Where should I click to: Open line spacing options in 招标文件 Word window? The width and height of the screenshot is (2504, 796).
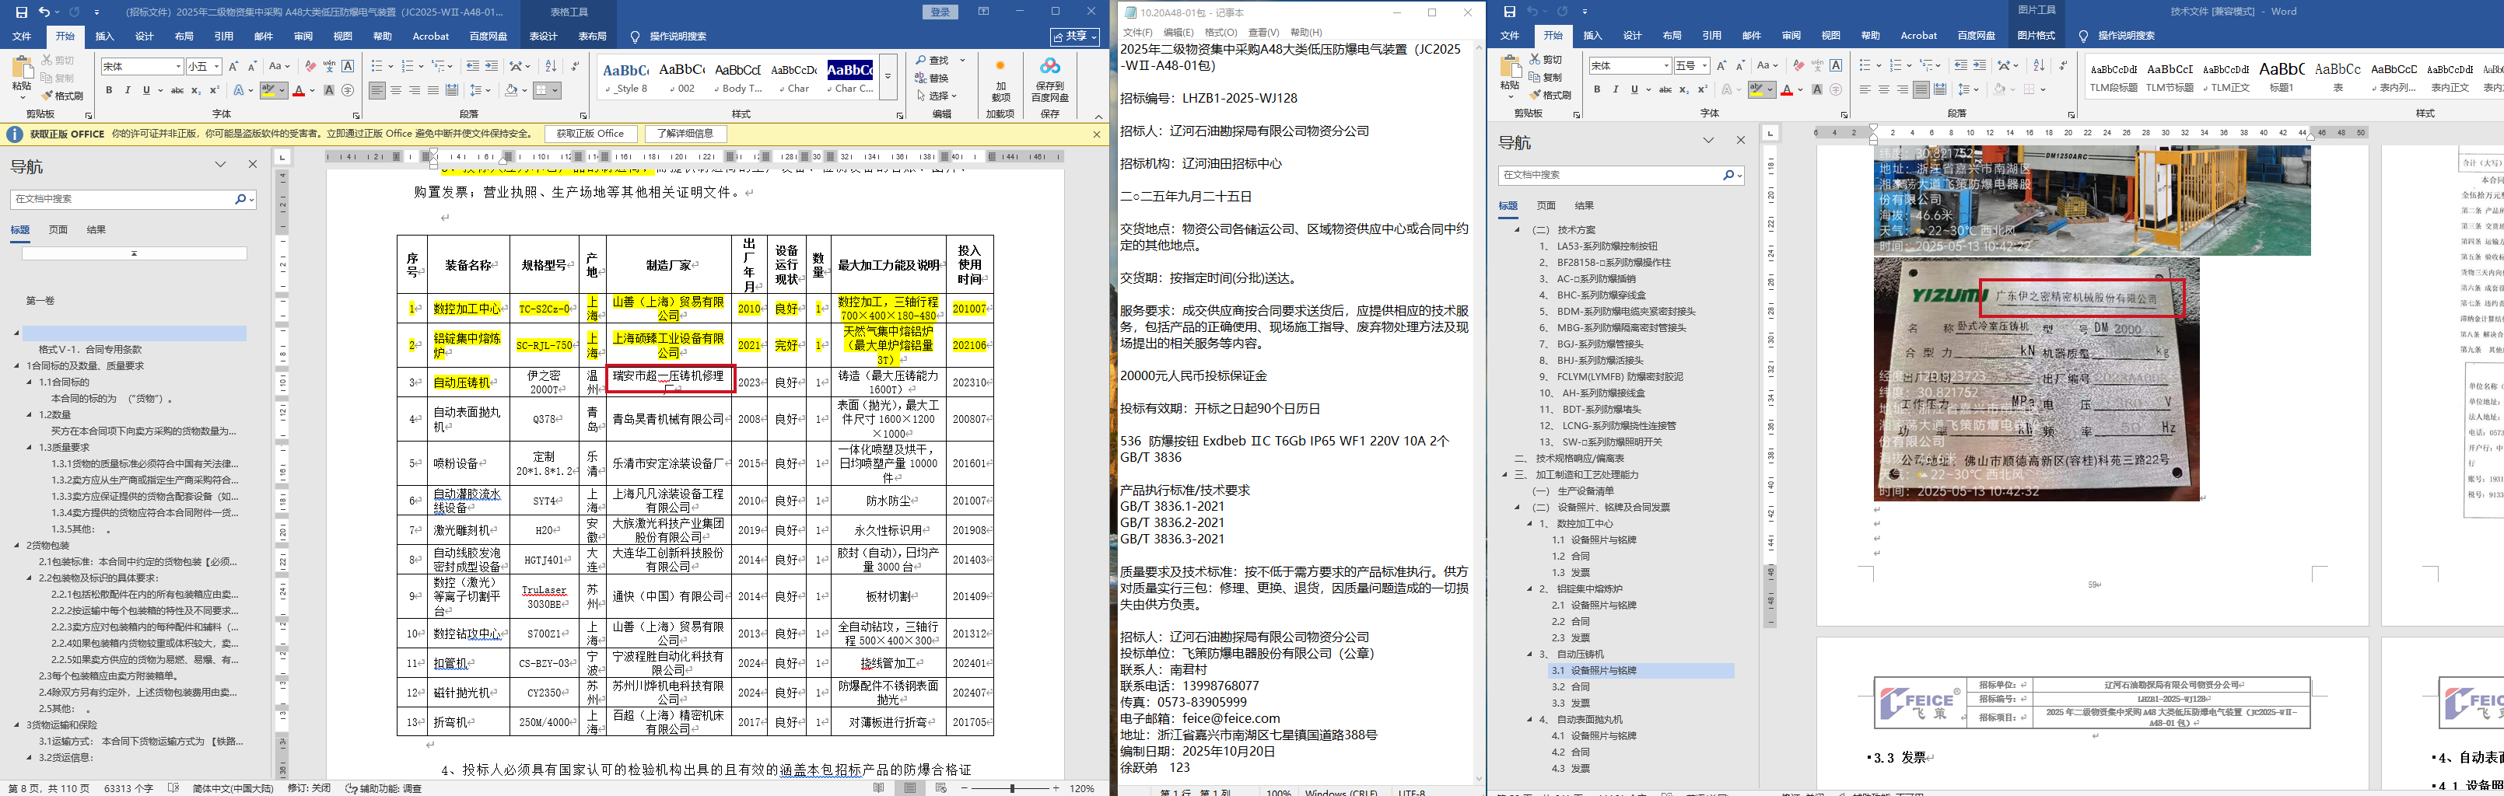point(479,90)
